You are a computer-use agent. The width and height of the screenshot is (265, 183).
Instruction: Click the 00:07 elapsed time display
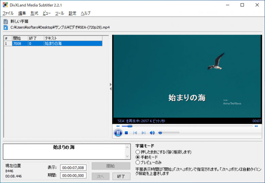[257, 121]
